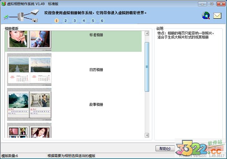Close the 虚拟相册制作系统 window
The width and height of the screenshot is (227, 159).
[221, 4]
